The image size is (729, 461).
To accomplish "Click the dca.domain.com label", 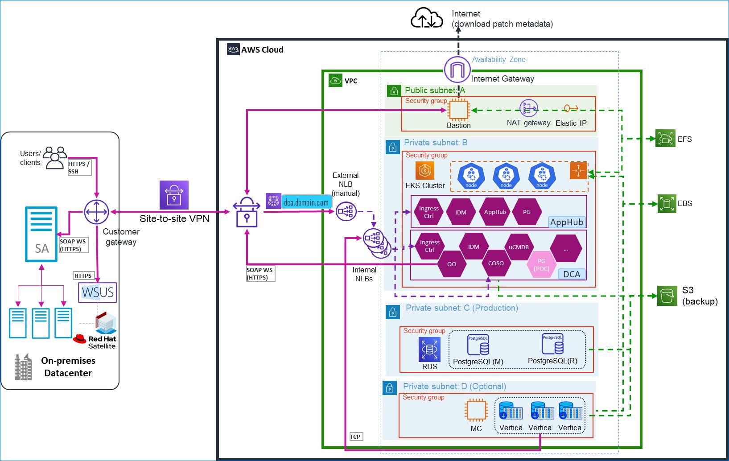I will click(306, 202).
